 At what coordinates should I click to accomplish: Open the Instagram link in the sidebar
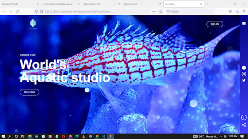coord(244,74)
